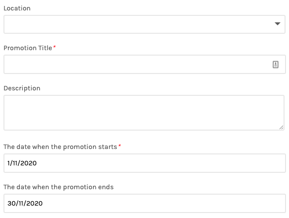Click the 30/11/2020 date text
Viewport: 289px width, 218px height.
pyautogui.click(x=25, y=203)
